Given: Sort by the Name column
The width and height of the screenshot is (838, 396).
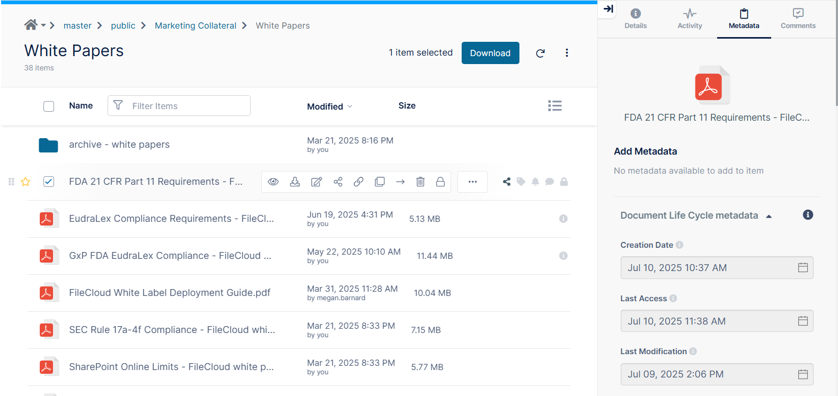Looking at the screenshot, I should pyautogui.click(x=81, y=106).
